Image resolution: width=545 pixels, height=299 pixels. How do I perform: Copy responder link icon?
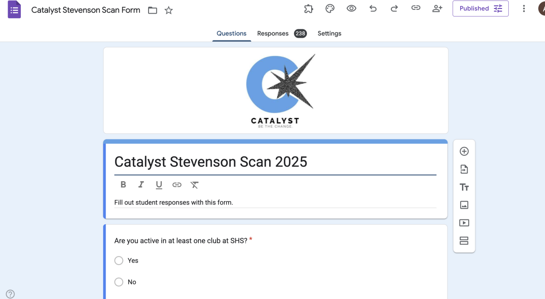click(416, 8)
